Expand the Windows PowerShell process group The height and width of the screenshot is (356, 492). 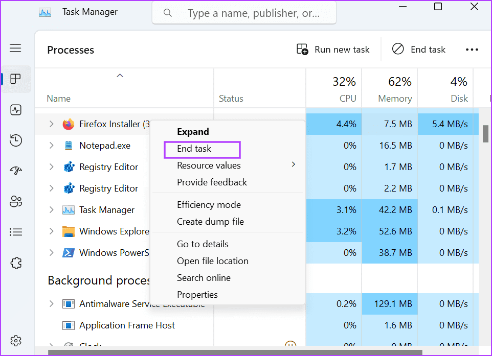52,253
